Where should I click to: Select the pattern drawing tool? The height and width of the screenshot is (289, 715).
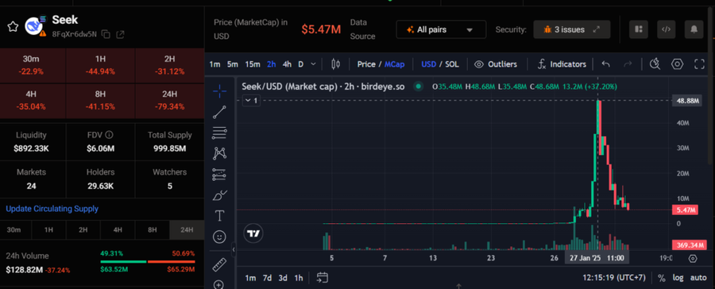(x=219, y=153)
